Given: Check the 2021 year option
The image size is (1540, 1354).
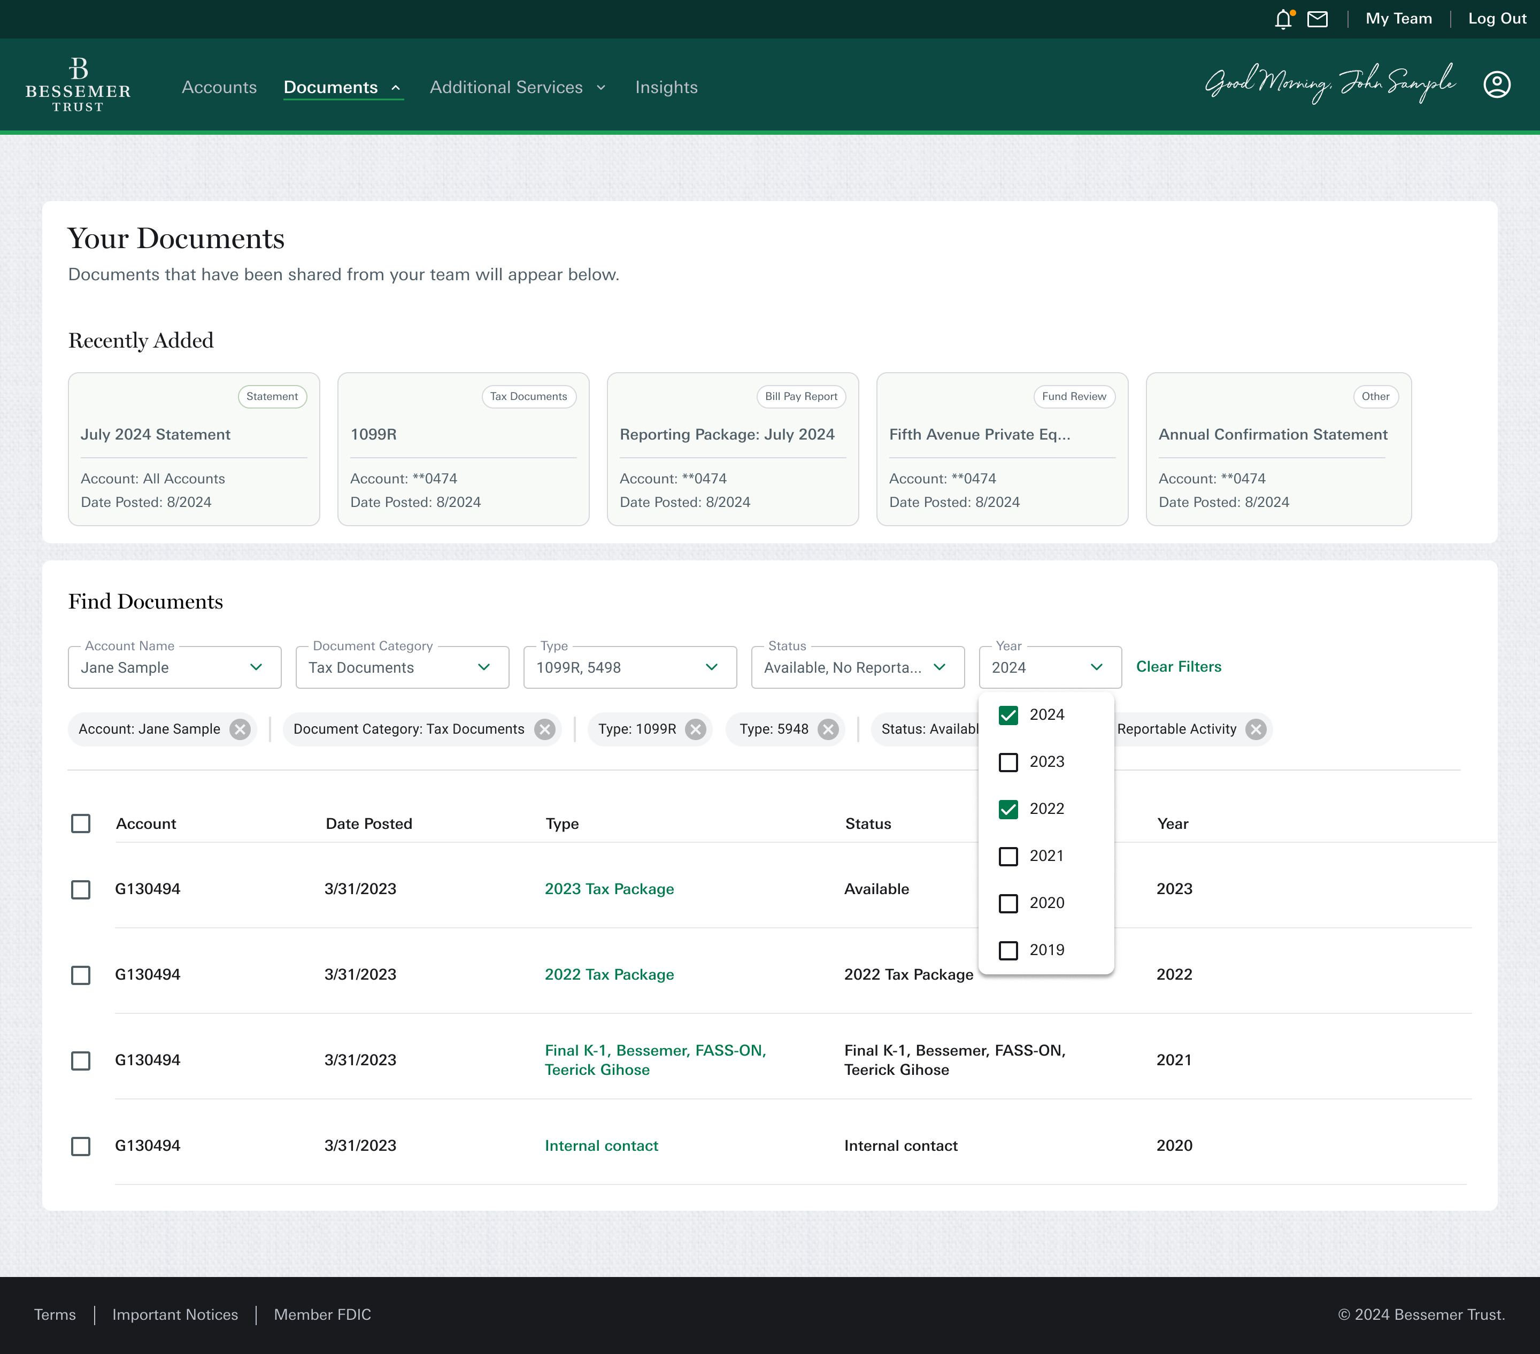Looking at the screenshot, I should coord(1008,857).
